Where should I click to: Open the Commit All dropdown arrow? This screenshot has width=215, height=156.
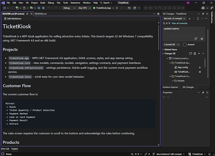point(178,45)
